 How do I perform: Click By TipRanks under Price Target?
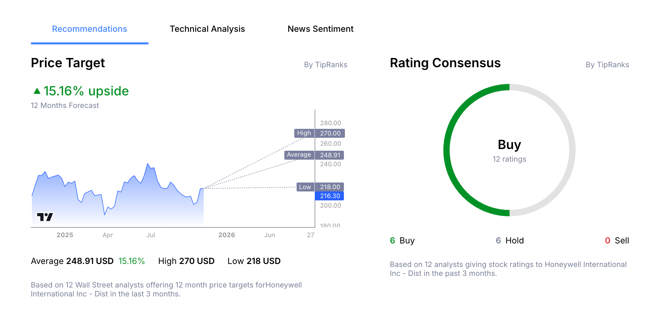point(325,65)
